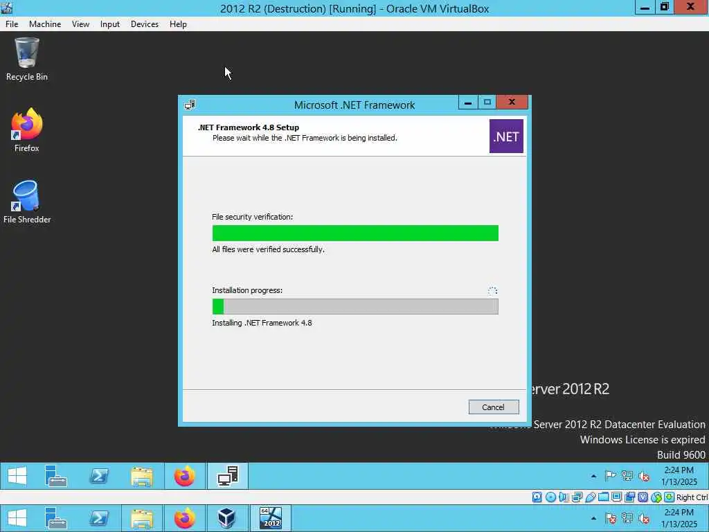Select the File Shredder desktop shortcut
Image resolution: width=709 pixels, height=532 pixels.
27,202
